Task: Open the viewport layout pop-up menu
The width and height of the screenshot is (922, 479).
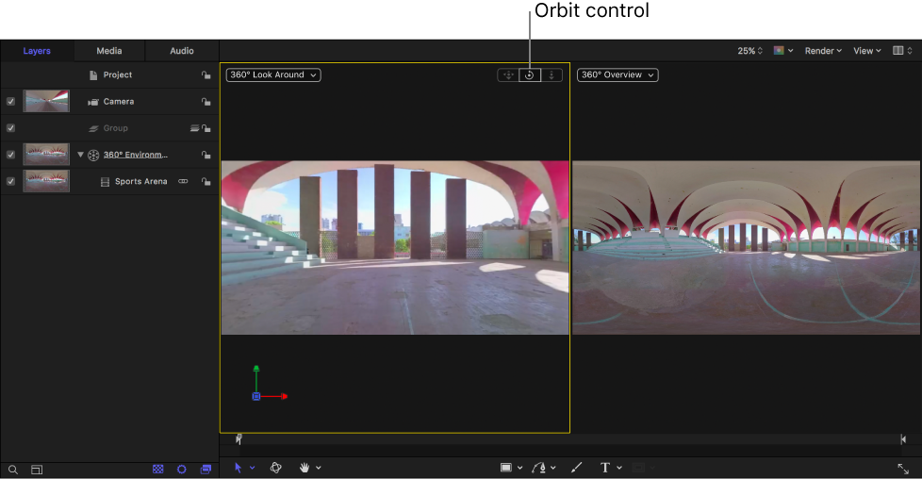Action: click(x=902, y=51)
